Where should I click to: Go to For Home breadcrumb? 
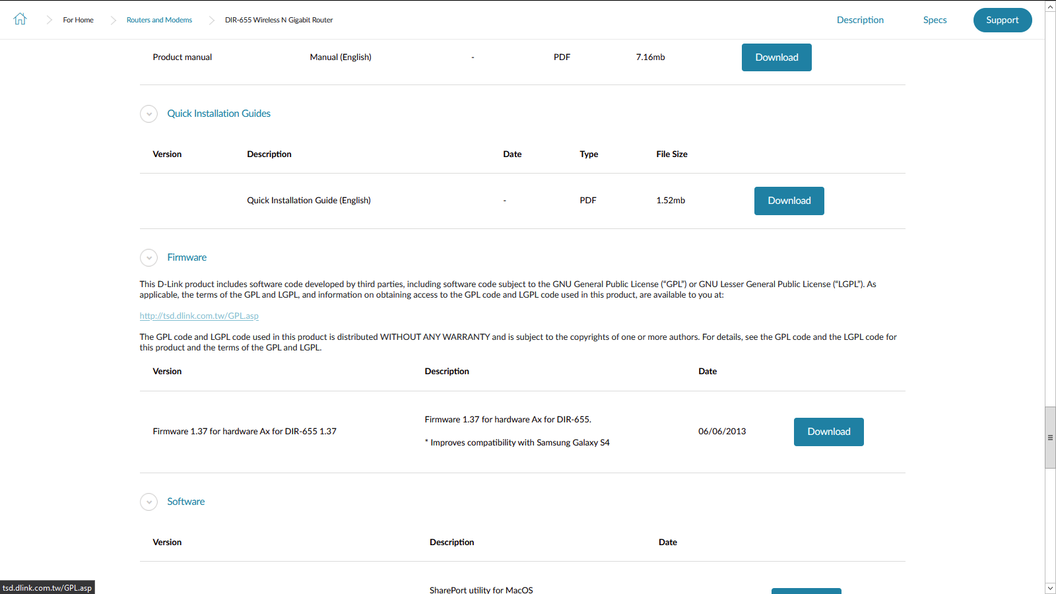pyautogui.click(x=78, y=20)
